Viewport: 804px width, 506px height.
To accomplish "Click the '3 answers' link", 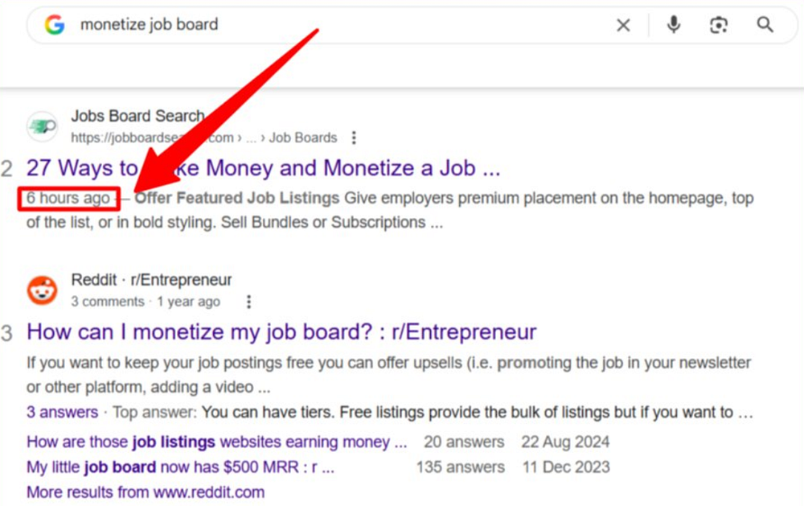I will pyautogui.click(x=62, y=413).
